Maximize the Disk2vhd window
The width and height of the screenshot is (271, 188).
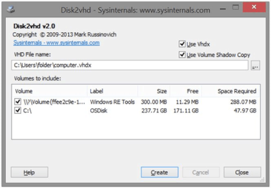click(235, 7)
